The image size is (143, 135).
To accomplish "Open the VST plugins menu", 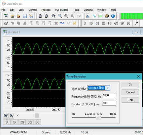I will coord(61,10).
